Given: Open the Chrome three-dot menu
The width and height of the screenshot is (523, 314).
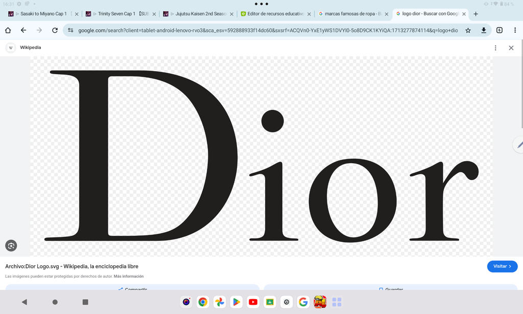Looking at the screenshot, I should click(515, 30).
